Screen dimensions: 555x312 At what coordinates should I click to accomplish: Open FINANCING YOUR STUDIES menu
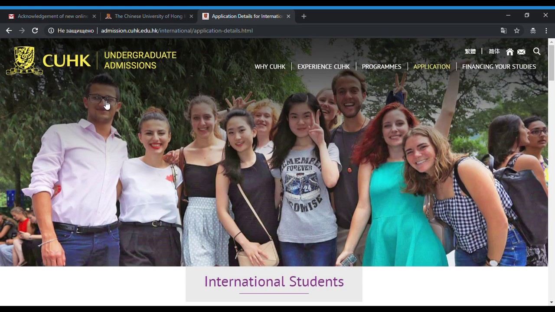pyautogui.click(x=499, y=67)
